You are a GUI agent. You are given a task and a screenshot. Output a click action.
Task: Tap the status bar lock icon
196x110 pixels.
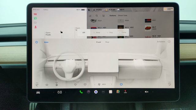(x=89, y=9)
